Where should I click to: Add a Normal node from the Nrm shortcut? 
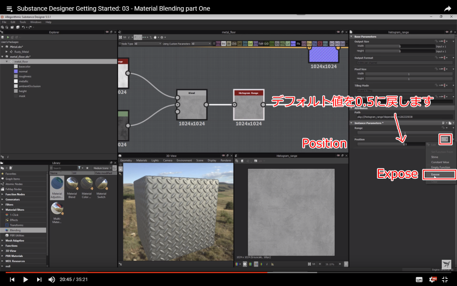293,44
